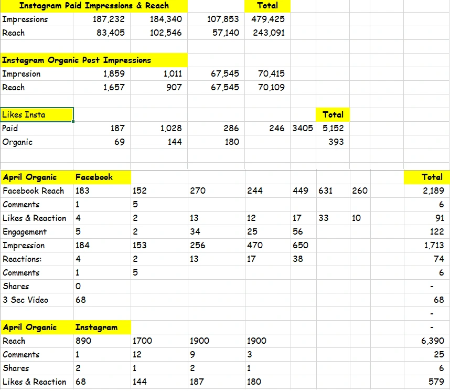Select the Total header above 479,425
450x391 pixels.
267,6
